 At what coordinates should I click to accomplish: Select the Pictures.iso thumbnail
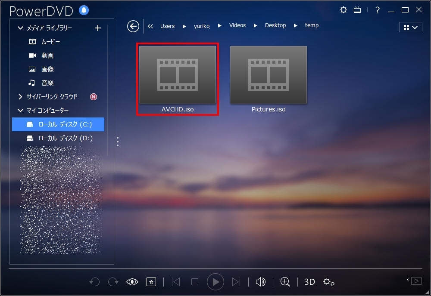pos(268,75)
